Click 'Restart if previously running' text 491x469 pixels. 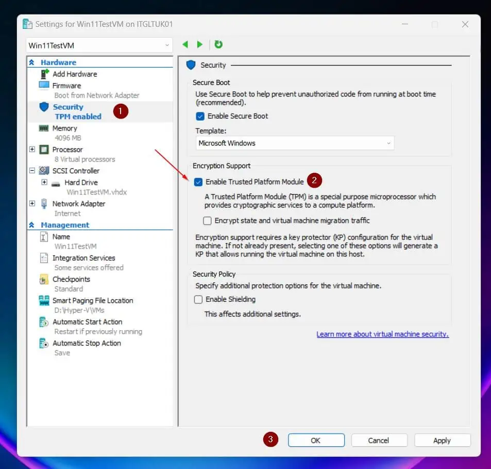click(98, 331)
